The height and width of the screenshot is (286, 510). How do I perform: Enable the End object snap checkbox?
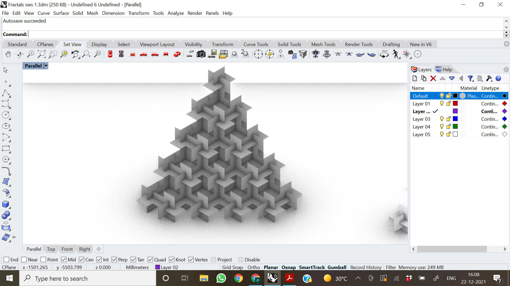pyautogui.click(x=7, y=260)
